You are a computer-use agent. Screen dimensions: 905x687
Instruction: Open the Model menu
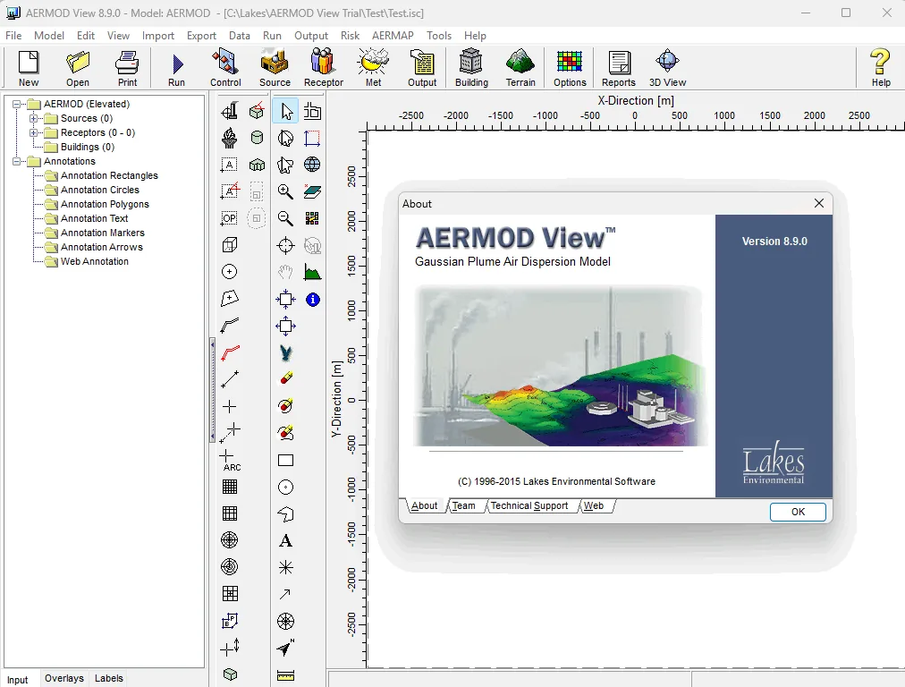(49, 35)
